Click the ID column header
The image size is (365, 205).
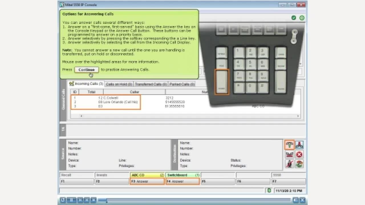75,92
